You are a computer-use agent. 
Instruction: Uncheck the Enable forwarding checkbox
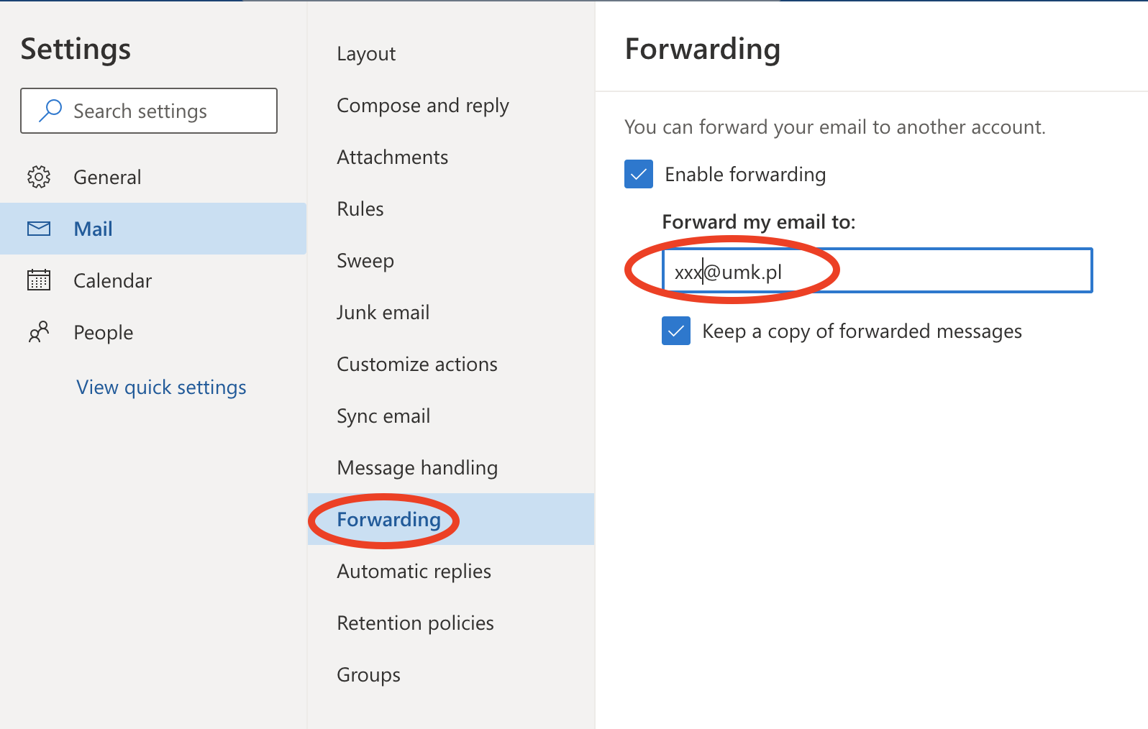click(x=639, y=174)
